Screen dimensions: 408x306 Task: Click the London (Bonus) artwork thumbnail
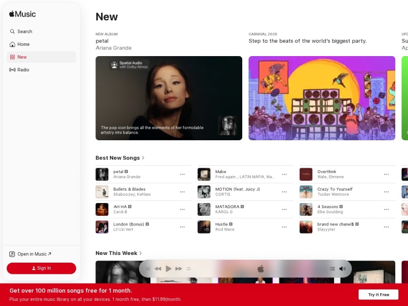(x=102, y=227)
